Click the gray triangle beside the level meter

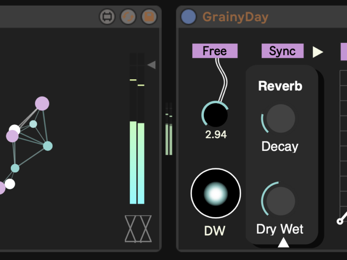tap(151, 65)
